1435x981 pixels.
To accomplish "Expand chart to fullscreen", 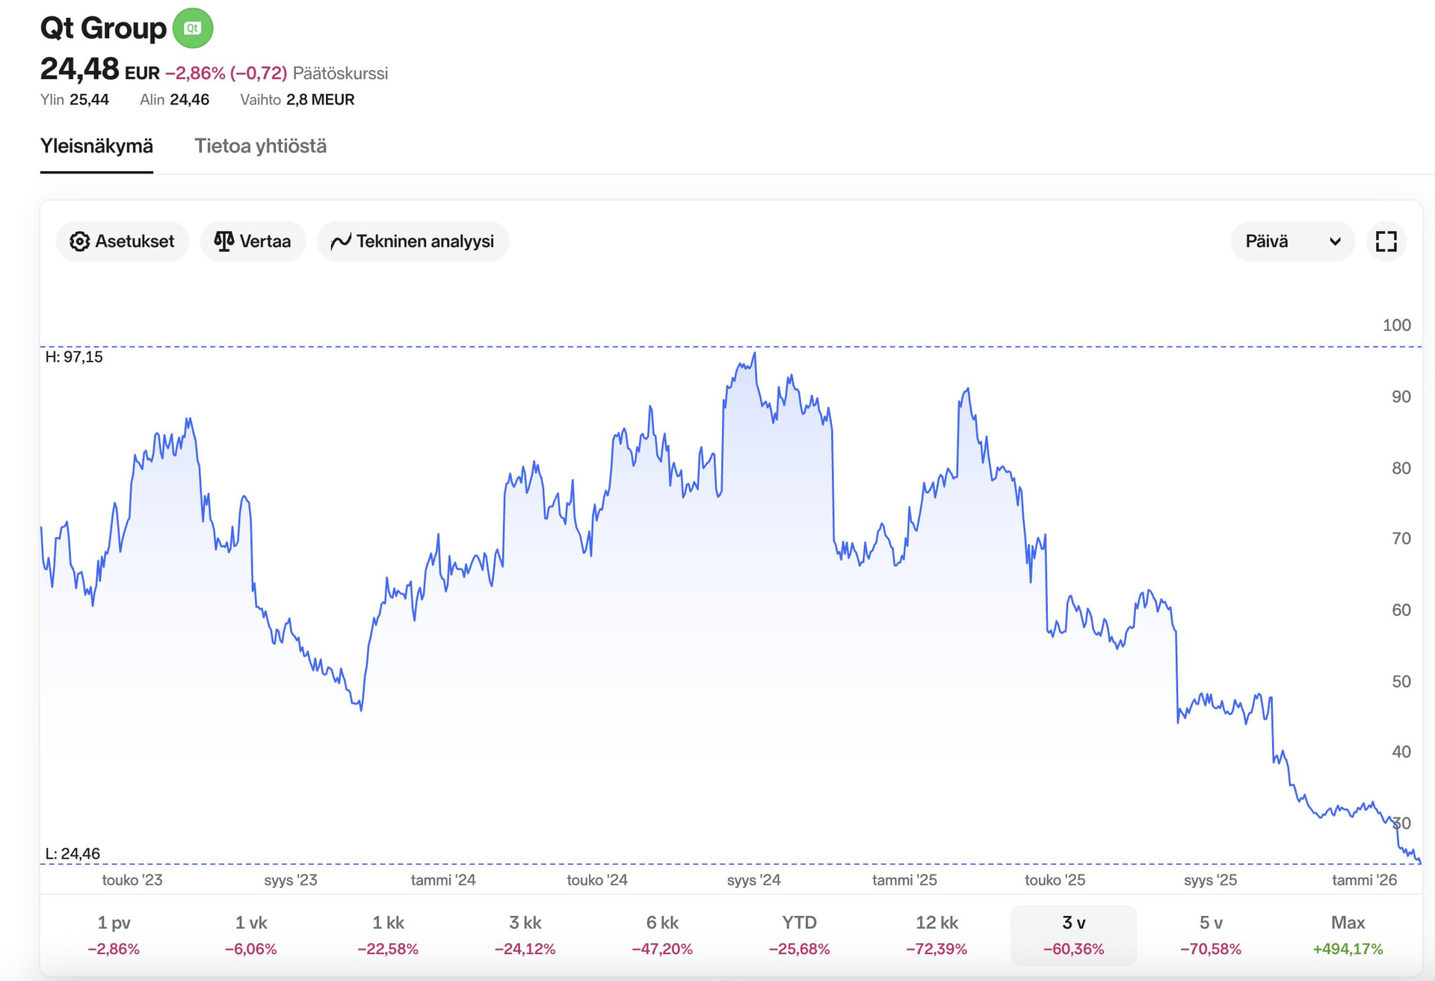I will tap(1386, 241).
